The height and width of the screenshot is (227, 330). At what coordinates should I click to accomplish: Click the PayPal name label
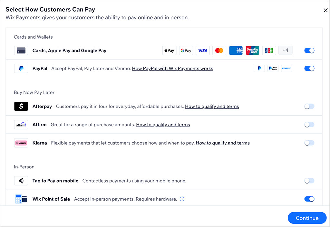pos(40,69)
